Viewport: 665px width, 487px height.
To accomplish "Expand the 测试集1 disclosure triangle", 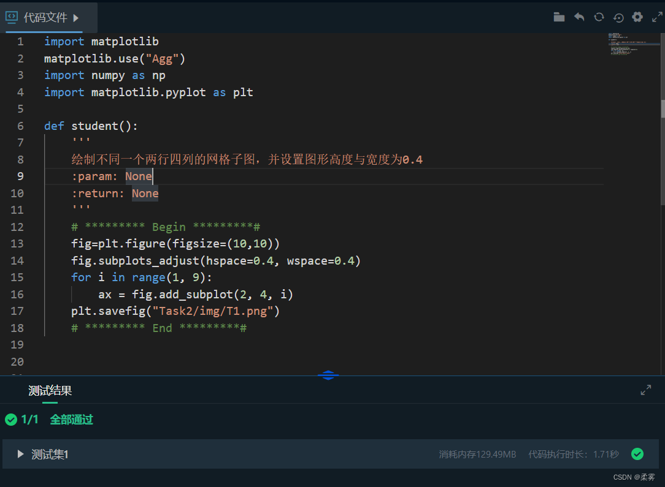I will 20,454.
